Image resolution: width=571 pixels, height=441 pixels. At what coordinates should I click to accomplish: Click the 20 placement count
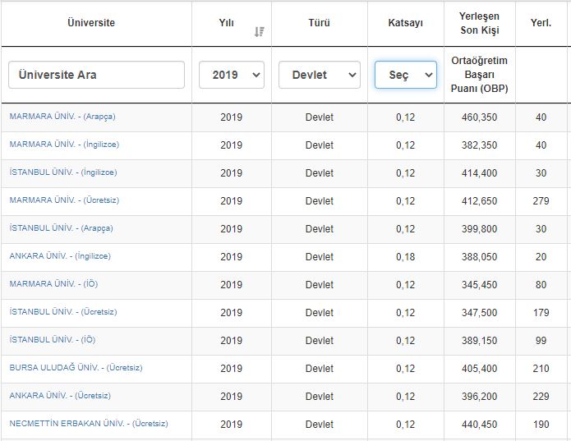pyautogui.click(x=541, y=257)
